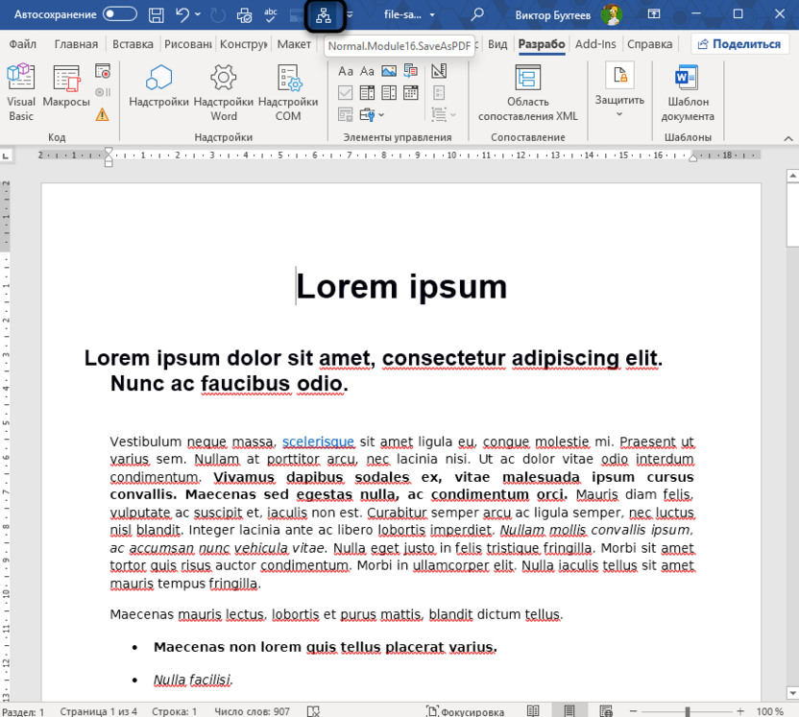Open zoom dialog via 100 %

(769, 711)
